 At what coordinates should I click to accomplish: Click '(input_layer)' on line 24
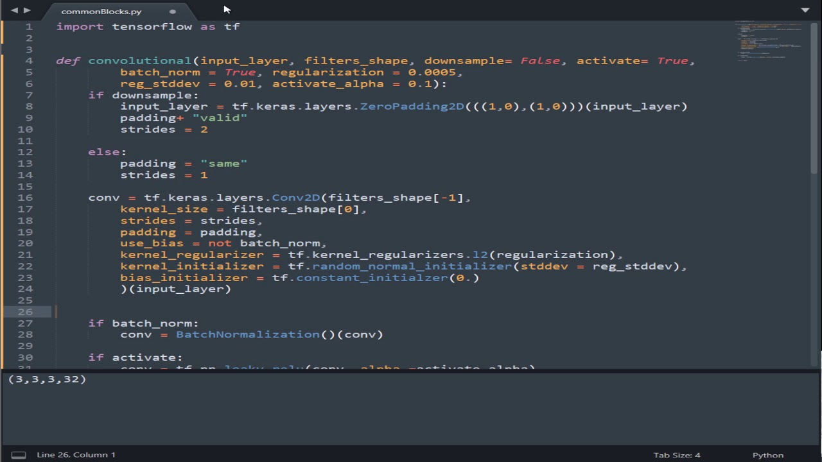(x=180, y=289)
